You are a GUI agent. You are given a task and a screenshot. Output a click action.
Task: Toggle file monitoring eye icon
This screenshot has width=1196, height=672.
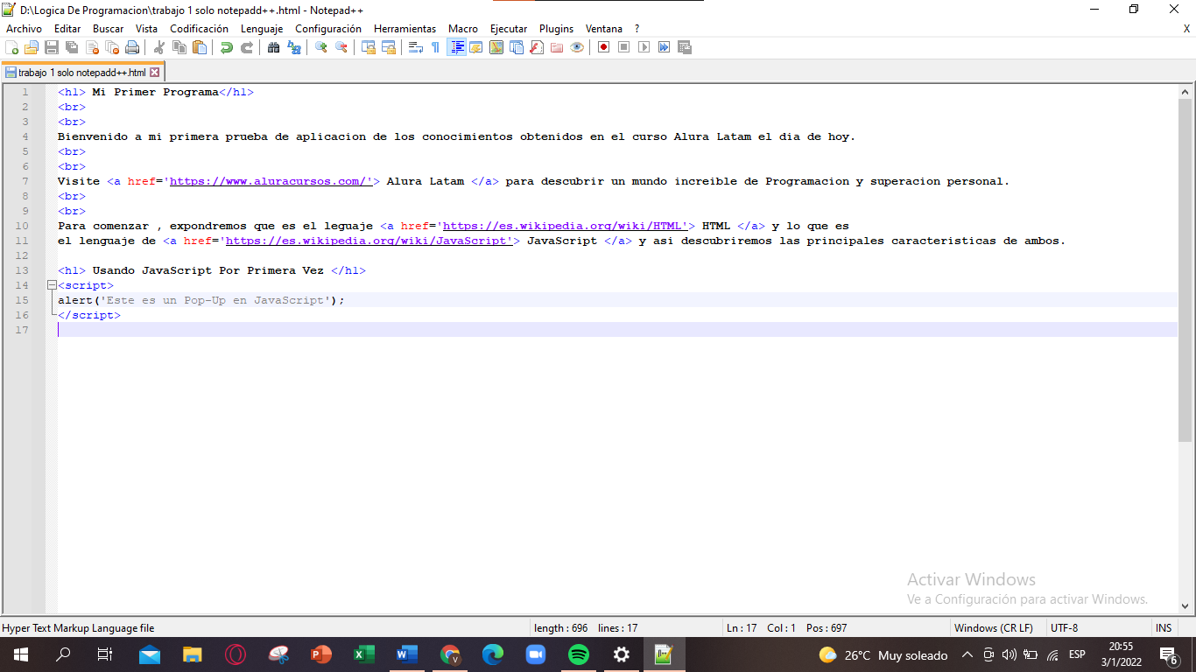(577, 47)
